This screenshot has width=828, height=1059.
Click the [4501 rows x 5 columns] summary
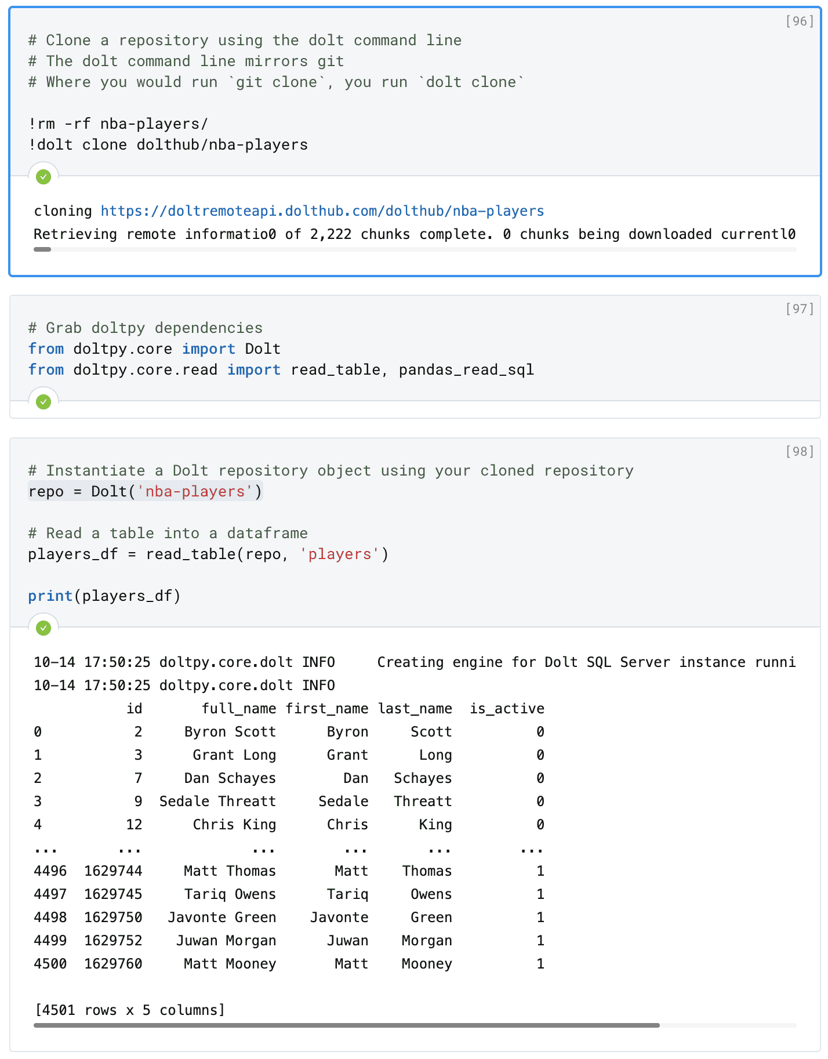pos(130,1010)
